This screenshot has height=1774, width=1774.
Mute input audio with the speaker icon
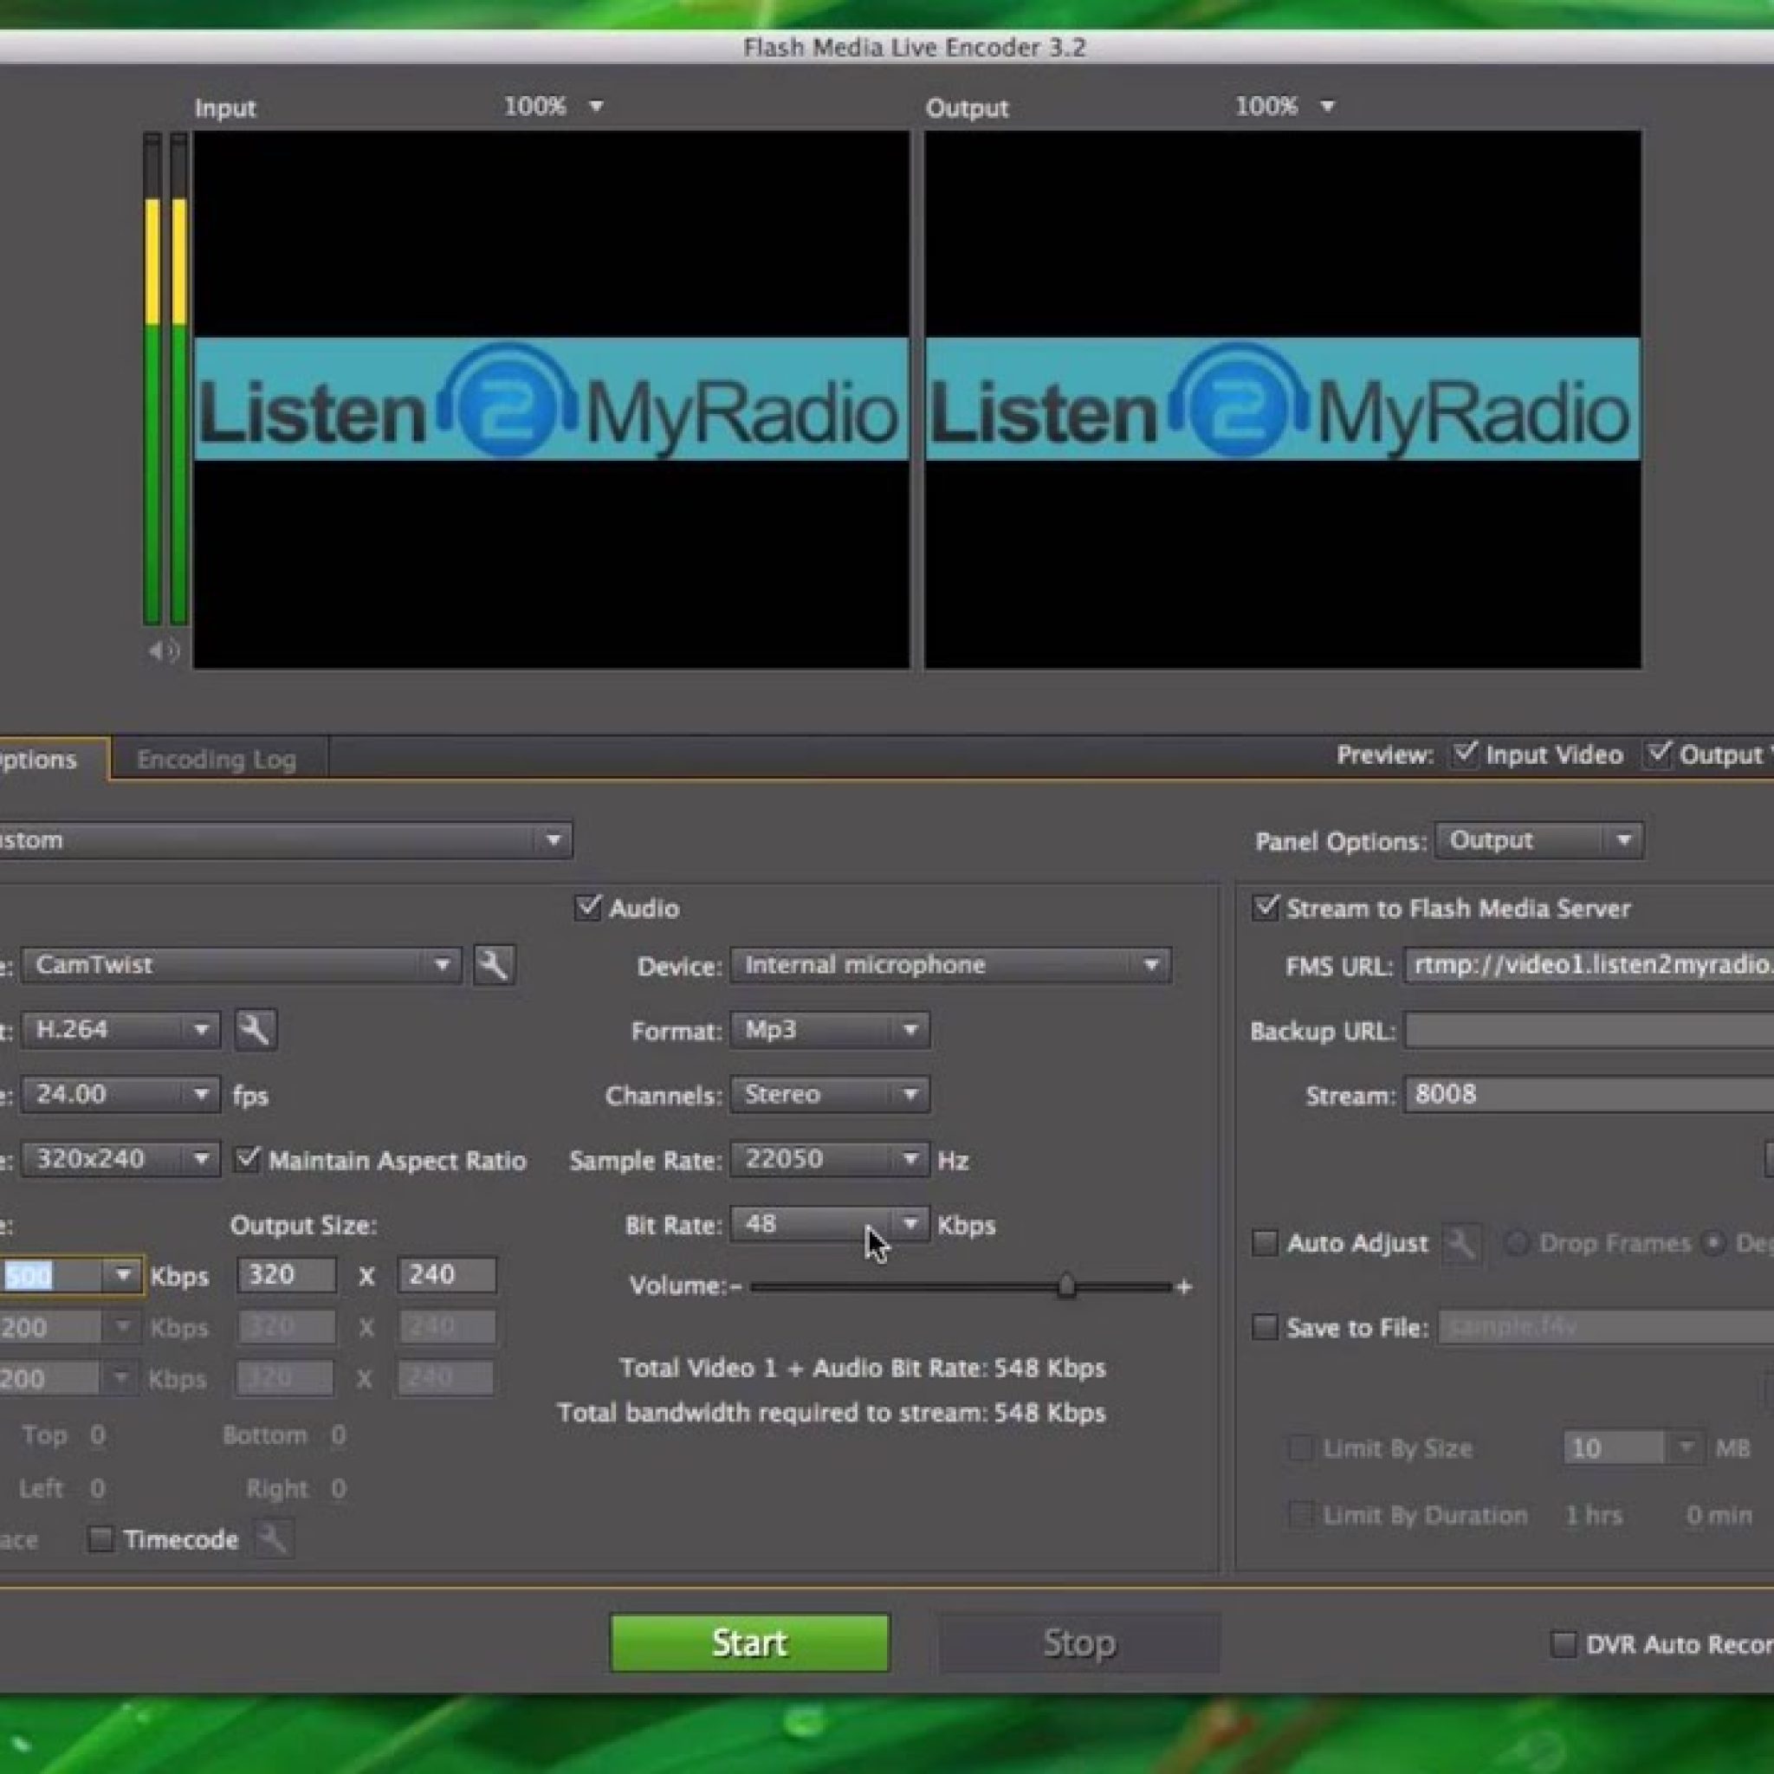(x=164, y=651)
